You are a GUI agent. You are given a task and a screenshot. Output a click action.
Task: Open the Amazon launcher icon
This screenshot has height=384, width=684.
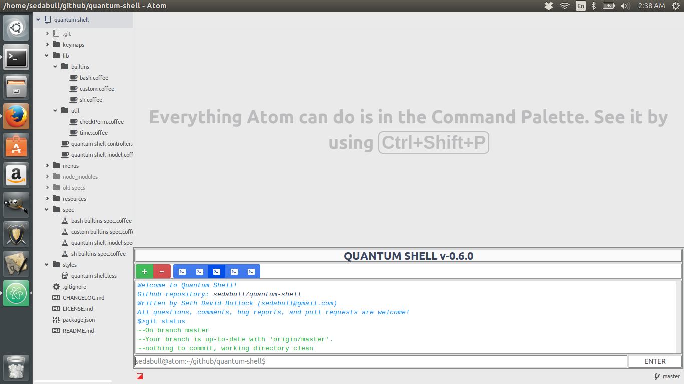[16, 175]
